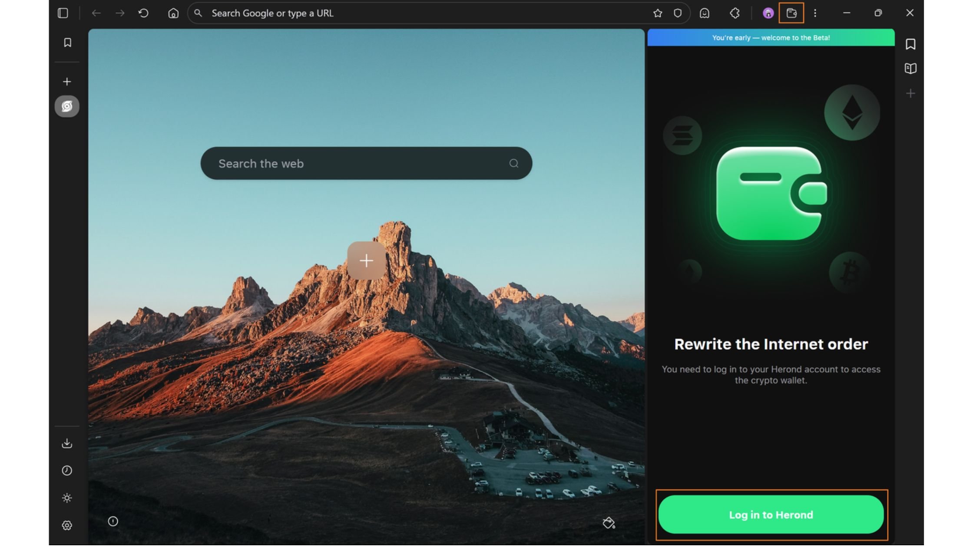Screen dimensions: 973x547
Task: Open the ghost-shaped privacy icon
Action: [x=705, y=13]
